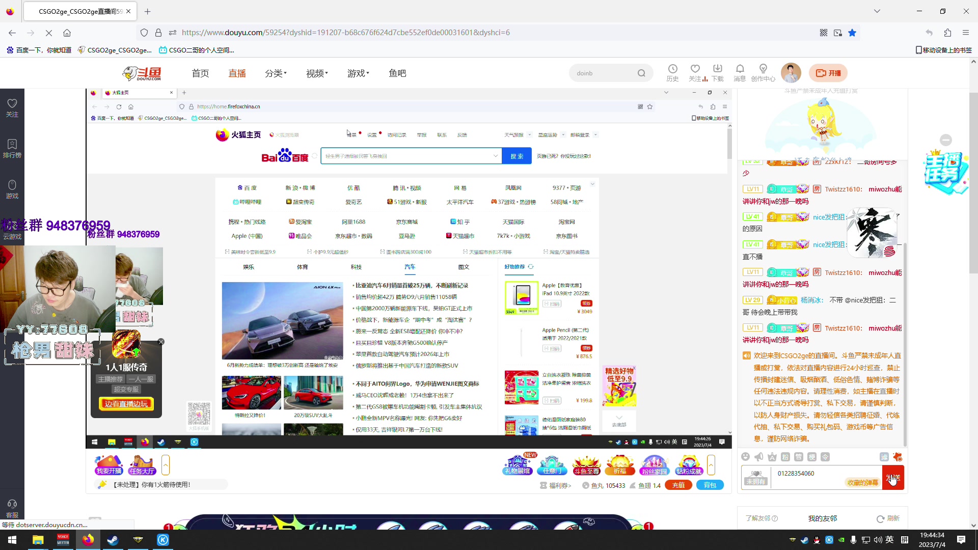Click the 福利券 coupon link
This screenshot has width=978, height=550.
point(556,485)
